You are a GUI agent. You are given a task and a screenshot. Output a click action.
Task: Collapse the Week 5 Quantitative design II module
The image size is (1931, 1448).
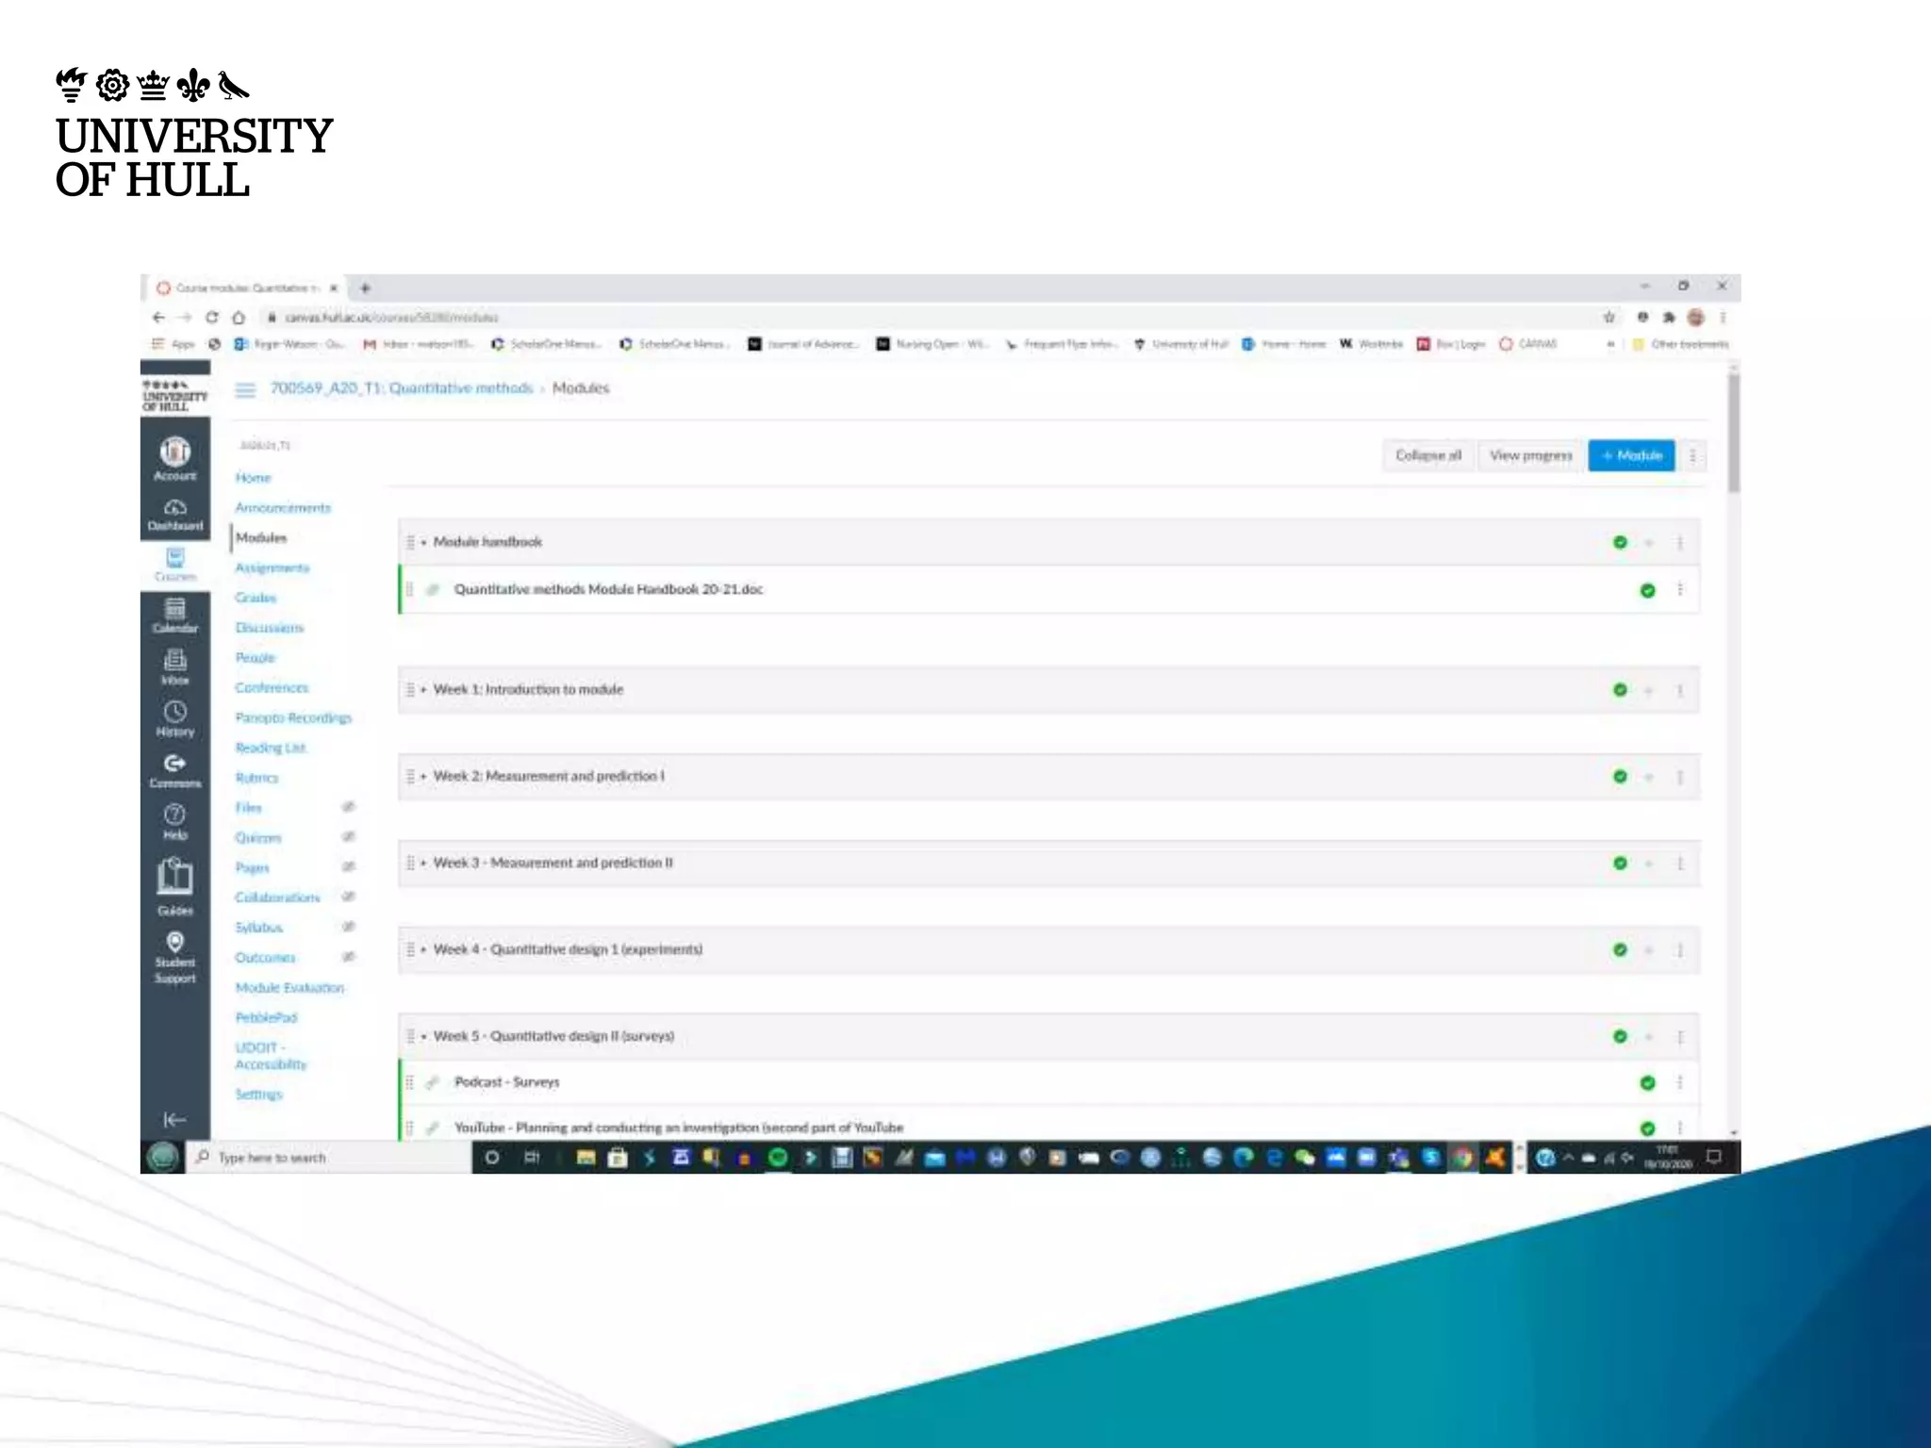pyautogui.click(x=423, y=1037)
